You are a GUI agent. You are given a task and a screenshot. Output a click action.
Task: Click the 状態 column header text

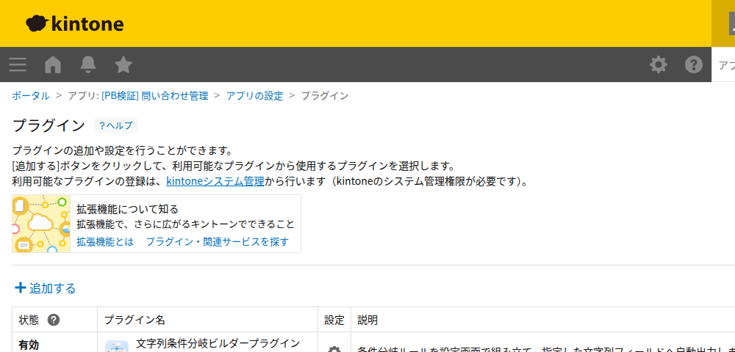coord(29,320)
